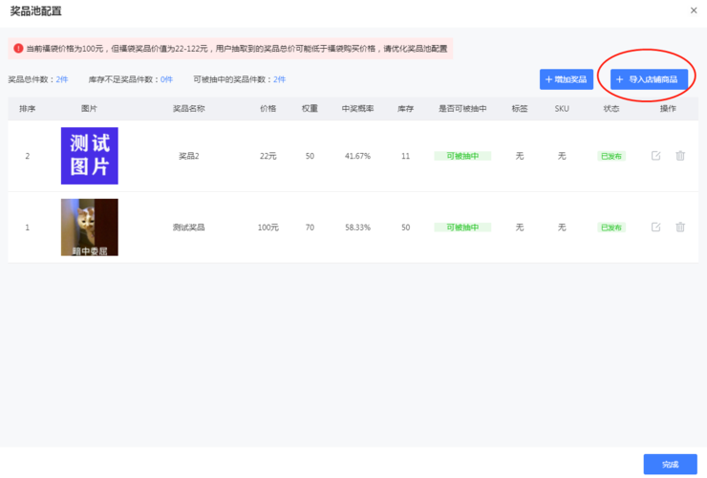The height and width of the screenshot is (478, 707).
Task: Confirm with the 完成 button
Action: (x=670, y=465)
